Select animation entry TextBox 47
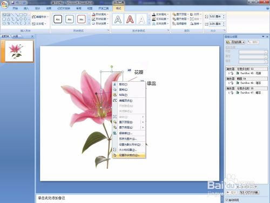 247,93
